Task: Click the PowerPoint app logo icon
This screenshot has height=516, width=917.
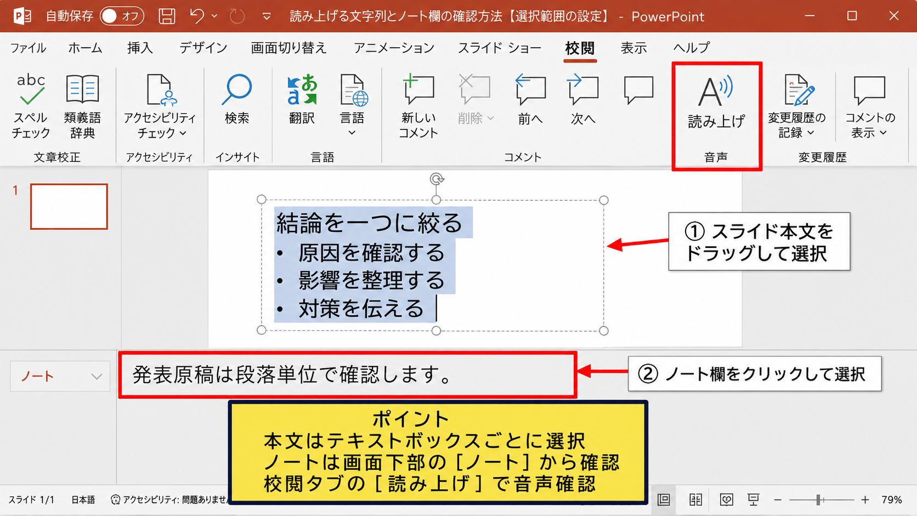Action: click(x=22, y=16)
